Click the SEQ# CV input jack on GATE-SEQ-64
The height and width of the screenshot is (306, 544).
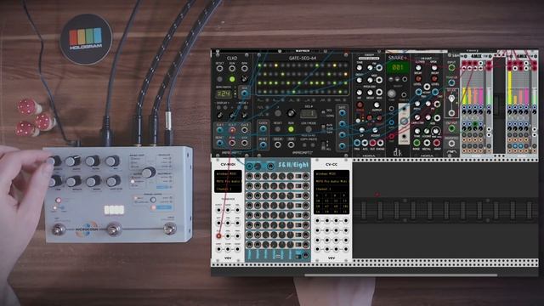pos(278,144)
